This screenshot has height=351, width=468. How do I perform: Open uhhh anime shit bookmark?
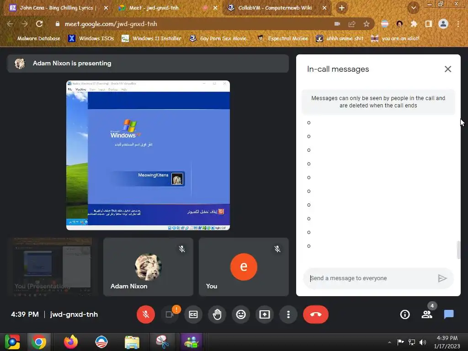click(x=340, y=38)
